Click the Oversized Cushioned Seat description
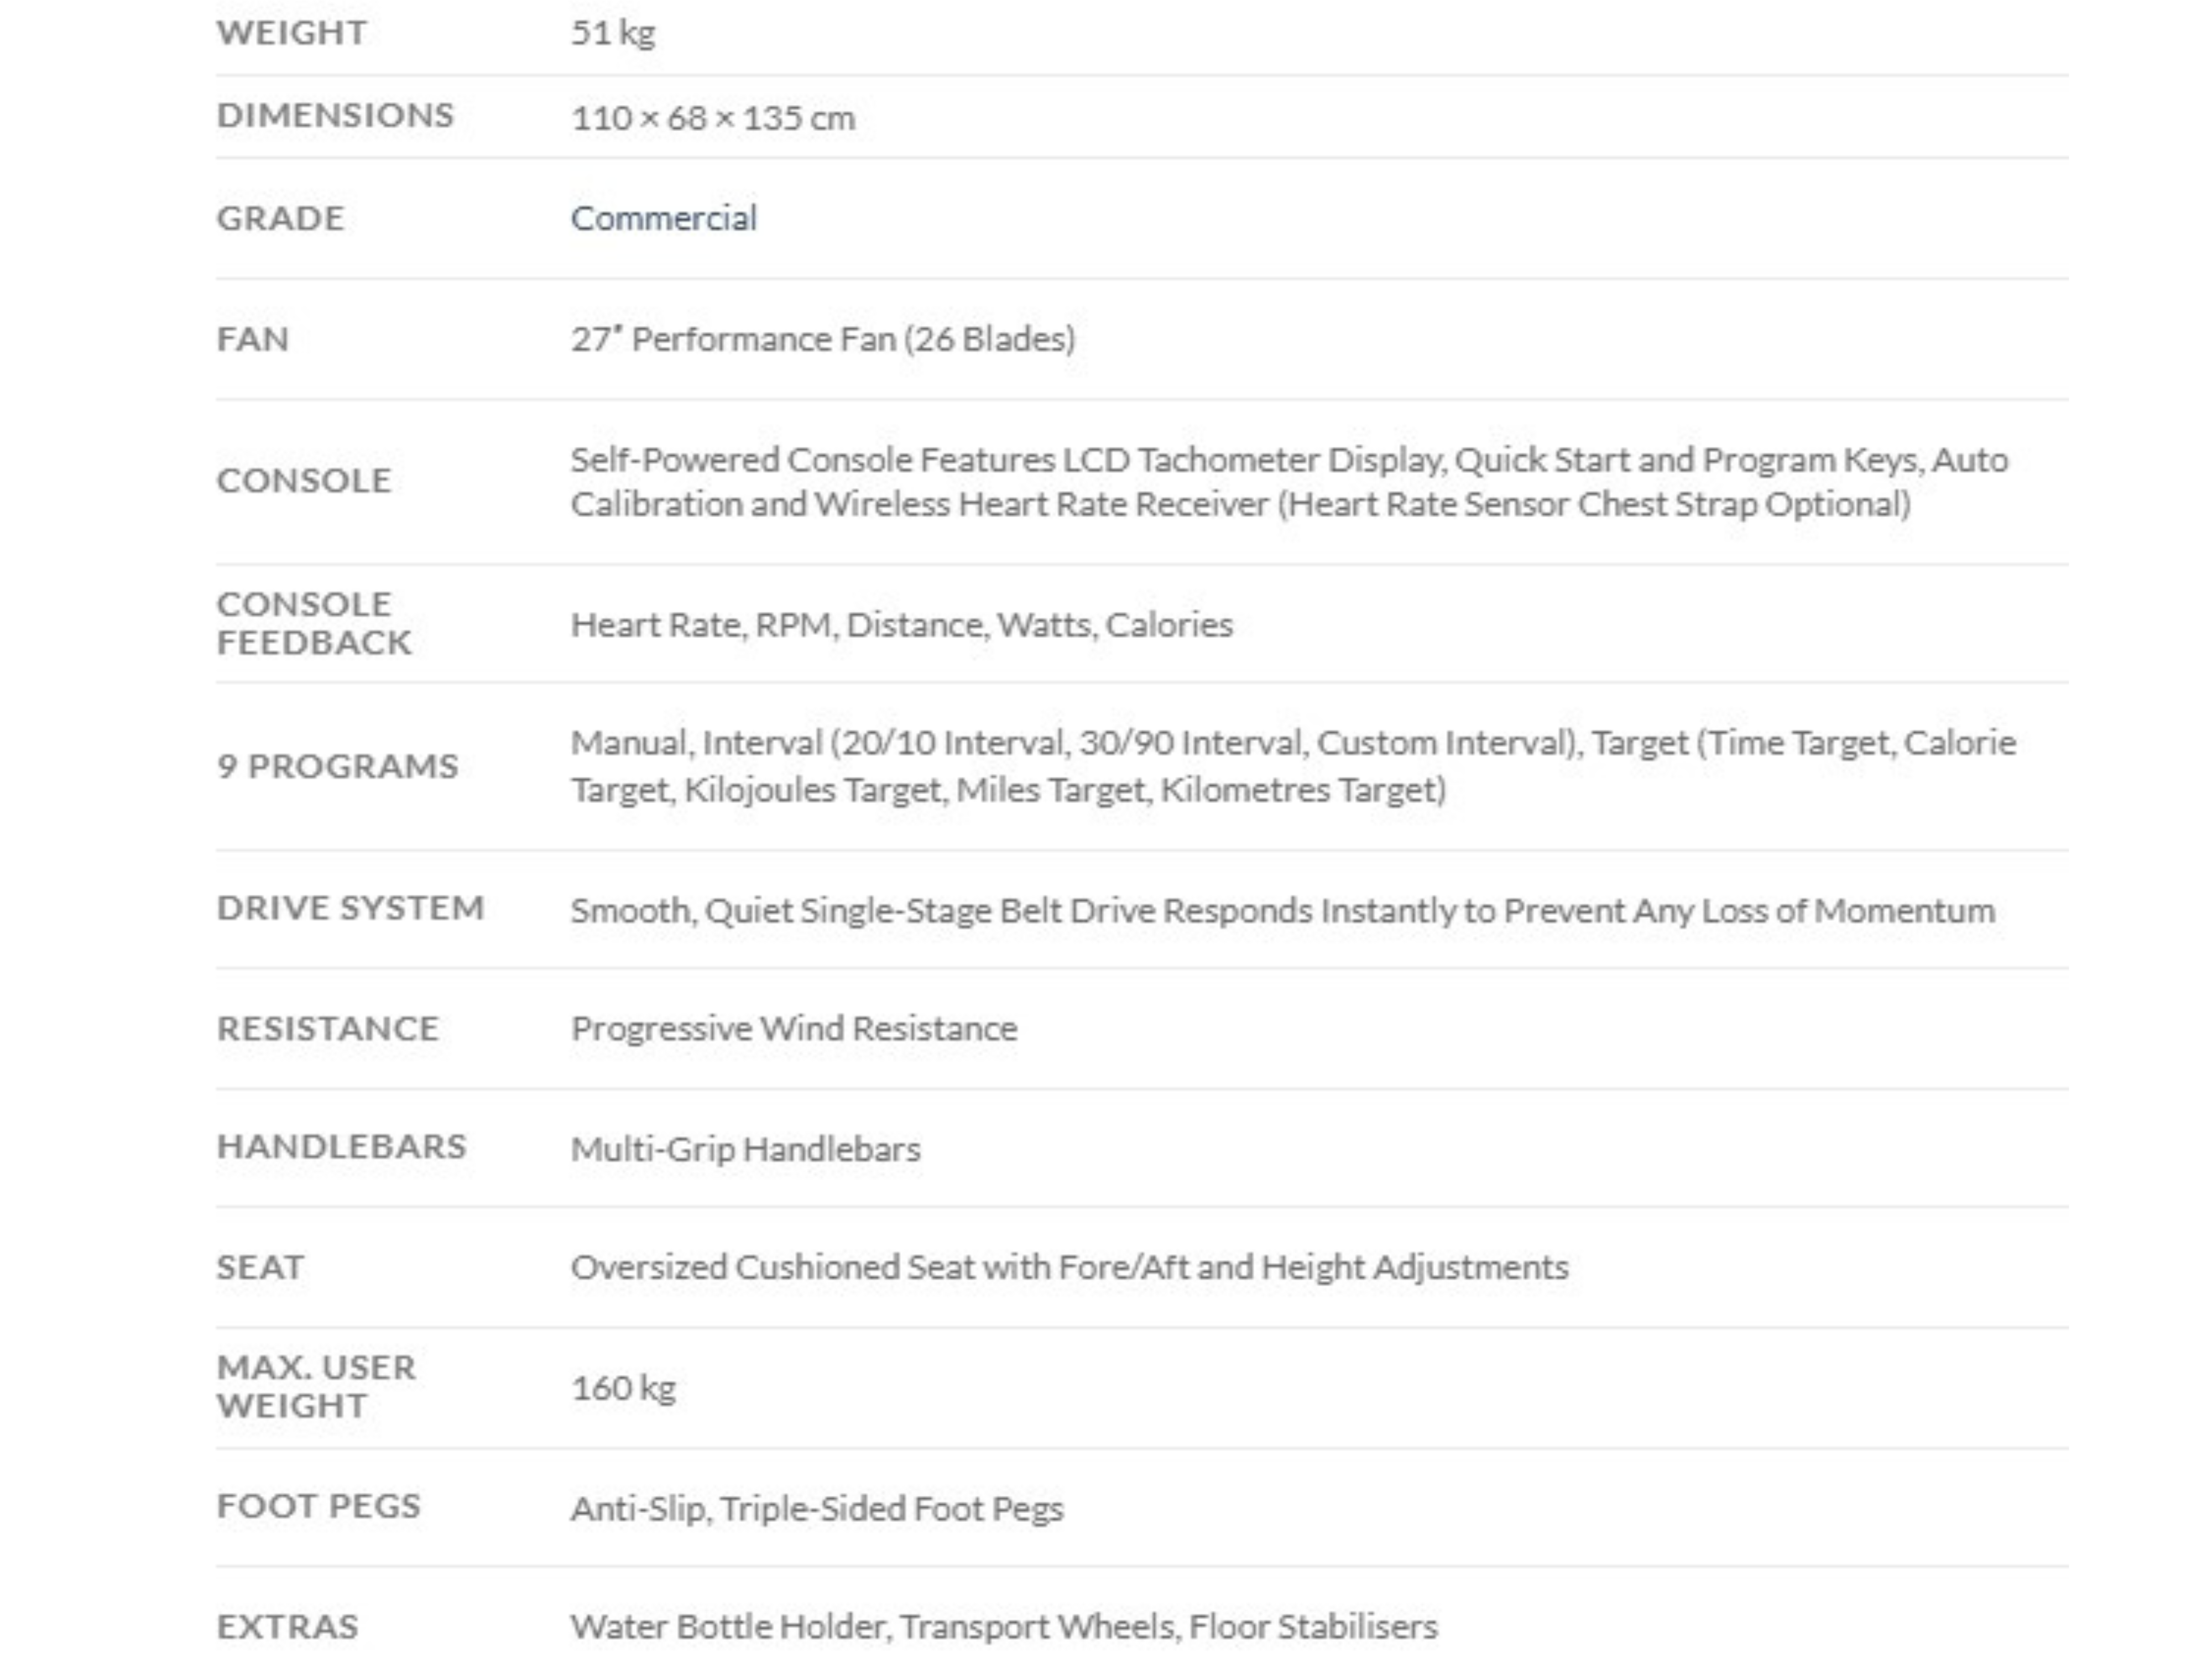 click(1069, 1267)
